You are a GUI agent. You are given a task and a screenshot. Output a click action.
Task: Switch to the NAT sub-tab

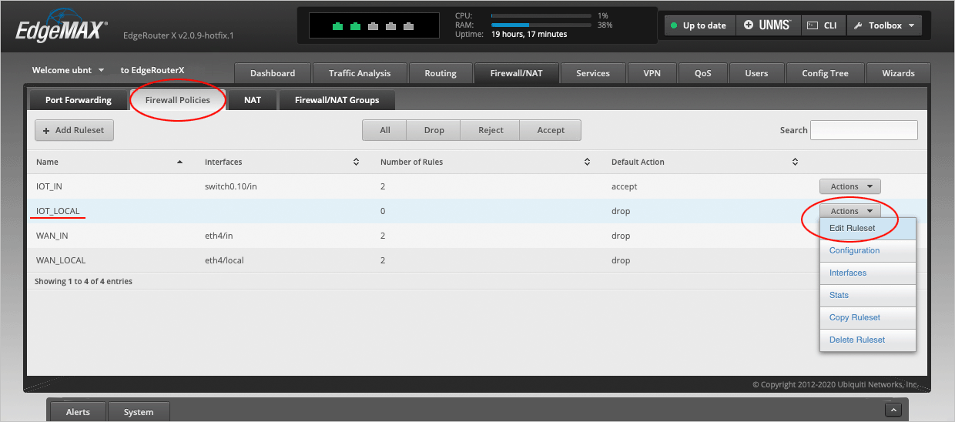pyautogui.click(x=253, y=100)
